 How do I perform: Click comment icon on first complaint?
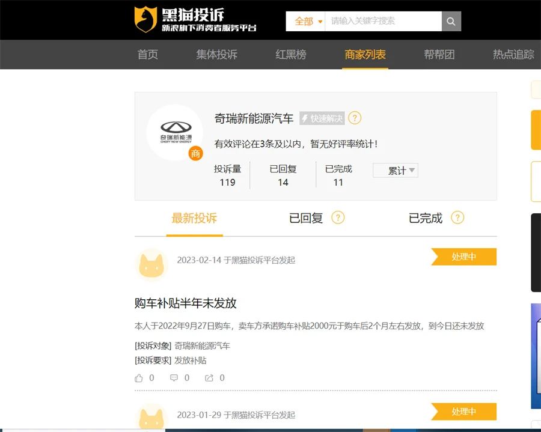(x=174, y=378)
